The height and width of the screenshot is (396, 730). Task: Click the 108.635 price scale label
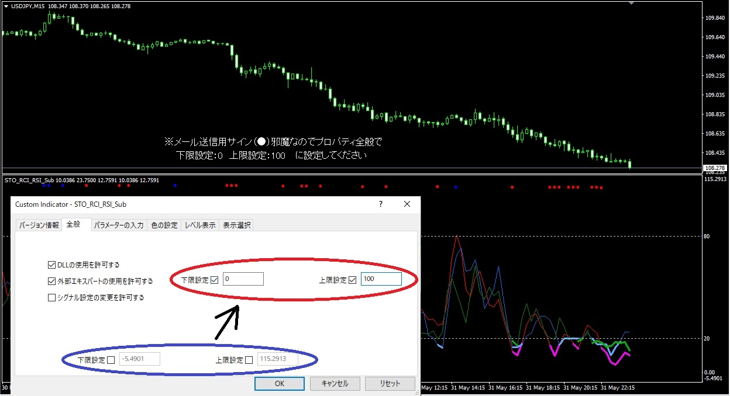click(x=716, y=134)
